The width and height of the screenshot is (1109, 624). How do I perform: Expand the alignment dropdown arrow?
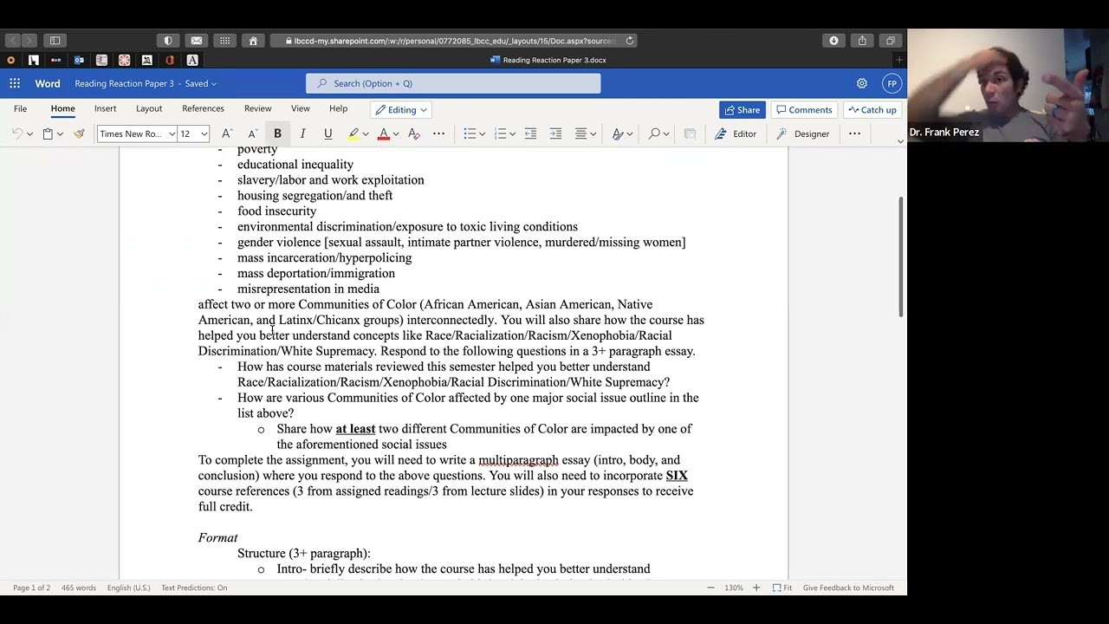(593, 133)
